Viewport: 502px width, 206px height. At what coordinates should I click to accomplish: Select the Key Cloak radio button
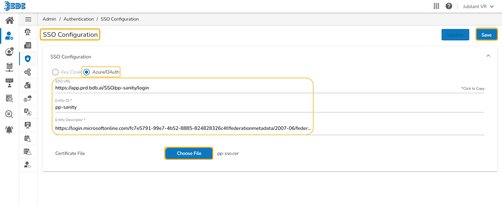(x=55, y=72)
